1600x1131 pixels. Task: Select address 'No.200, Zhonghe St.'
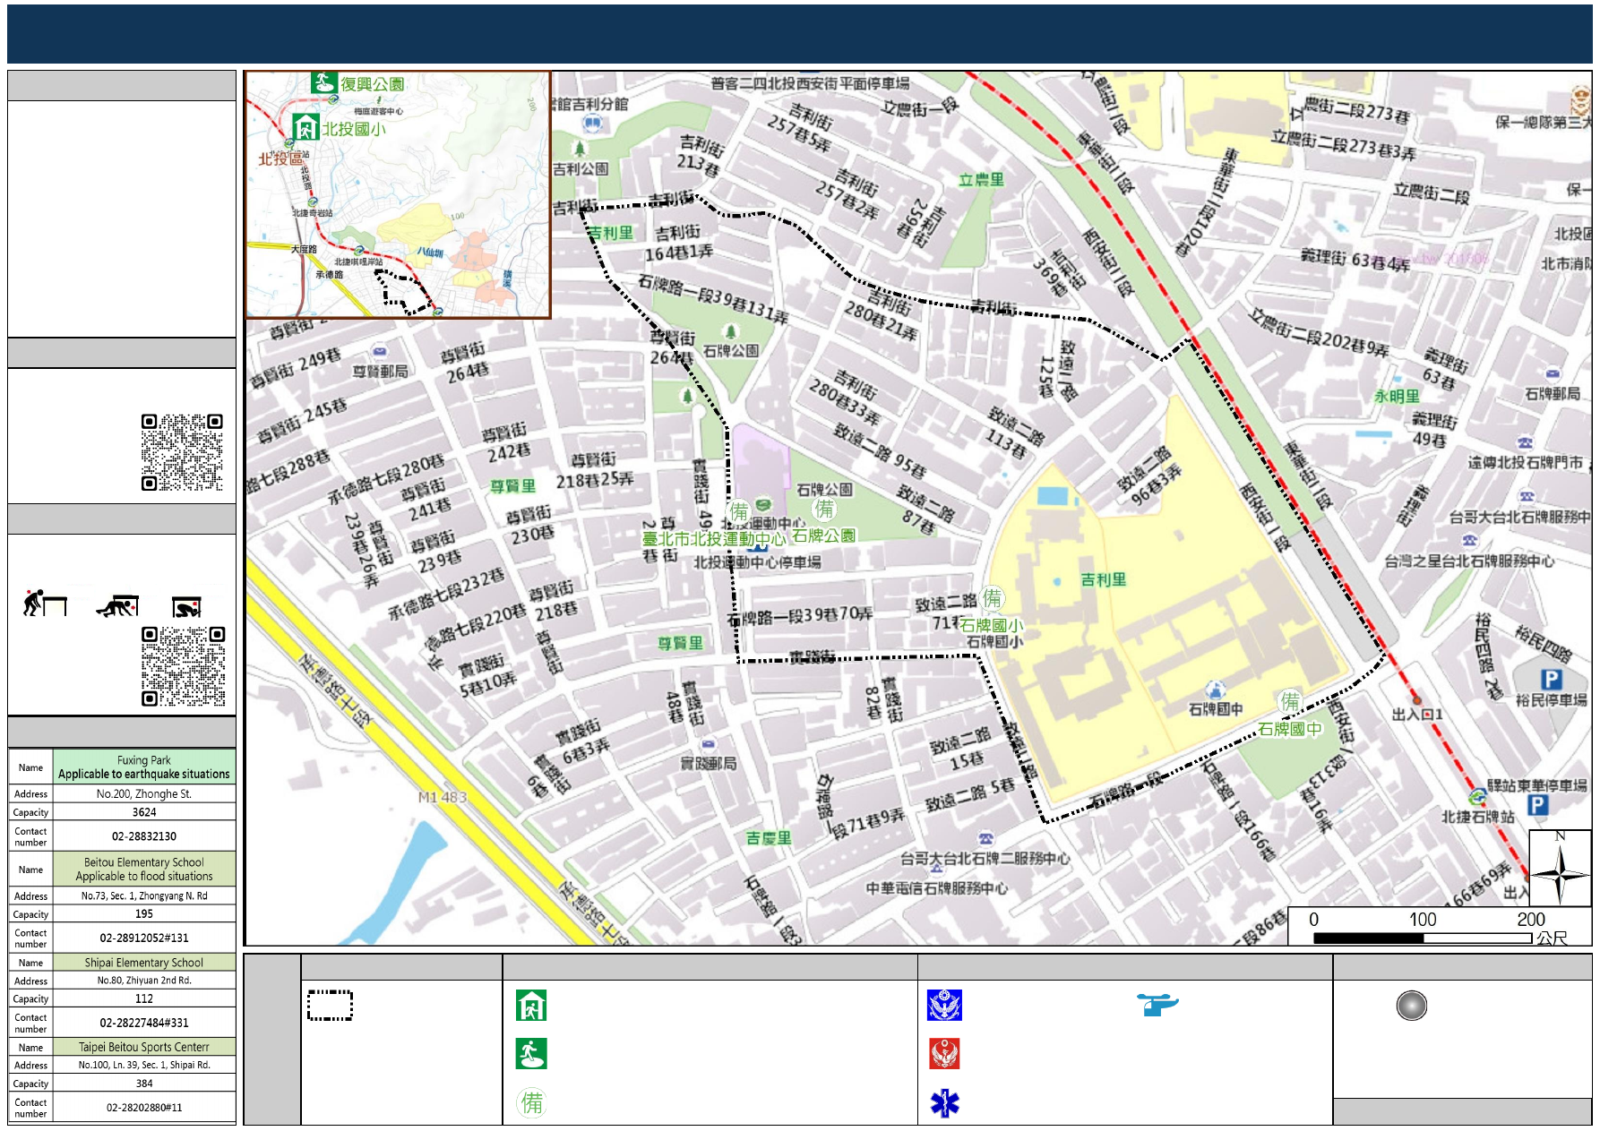(x=144, y=793)
